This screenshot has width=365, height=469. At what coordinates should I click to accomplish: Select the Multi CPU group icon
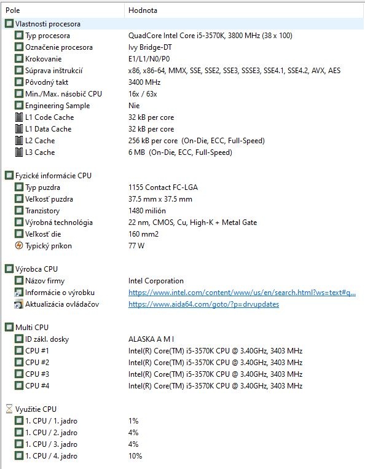(x=9, y=327)
